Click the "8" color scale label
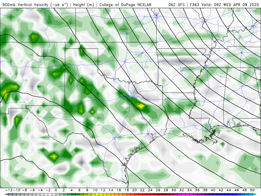 tap(87, 190)
